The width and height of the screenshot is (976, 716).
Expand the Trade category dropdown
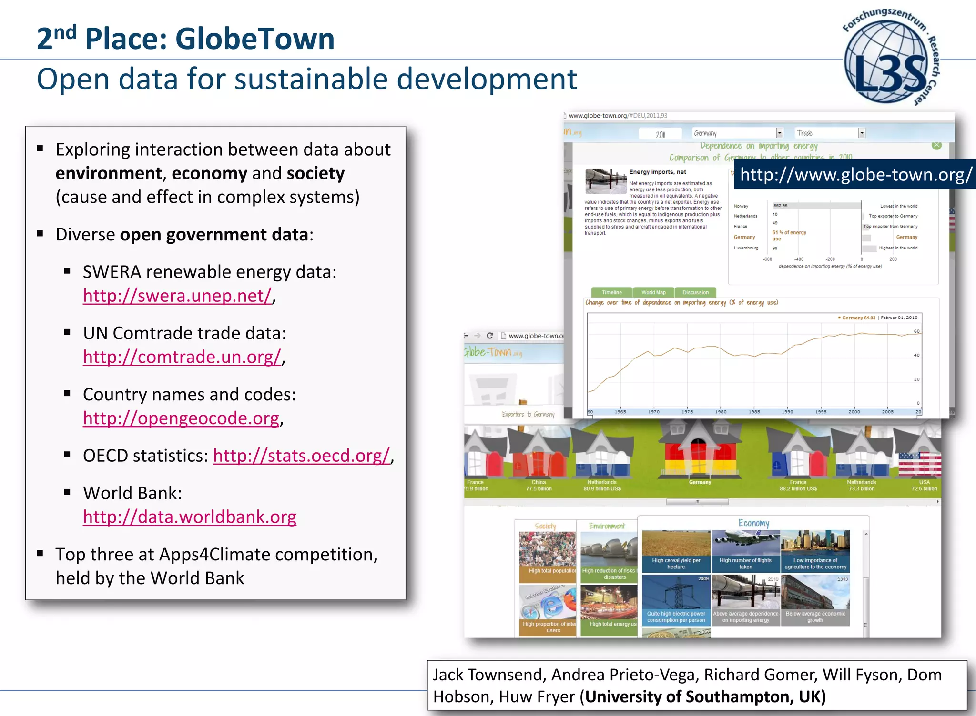pos(830,133)
